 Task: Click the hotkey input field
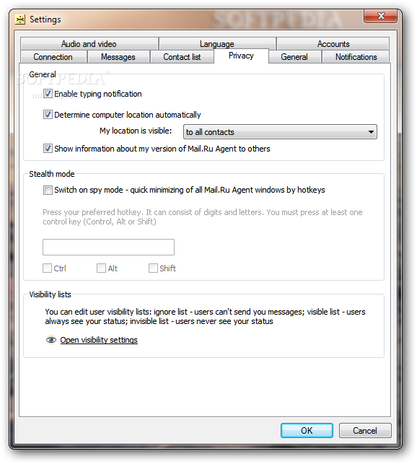pos(109,247)
